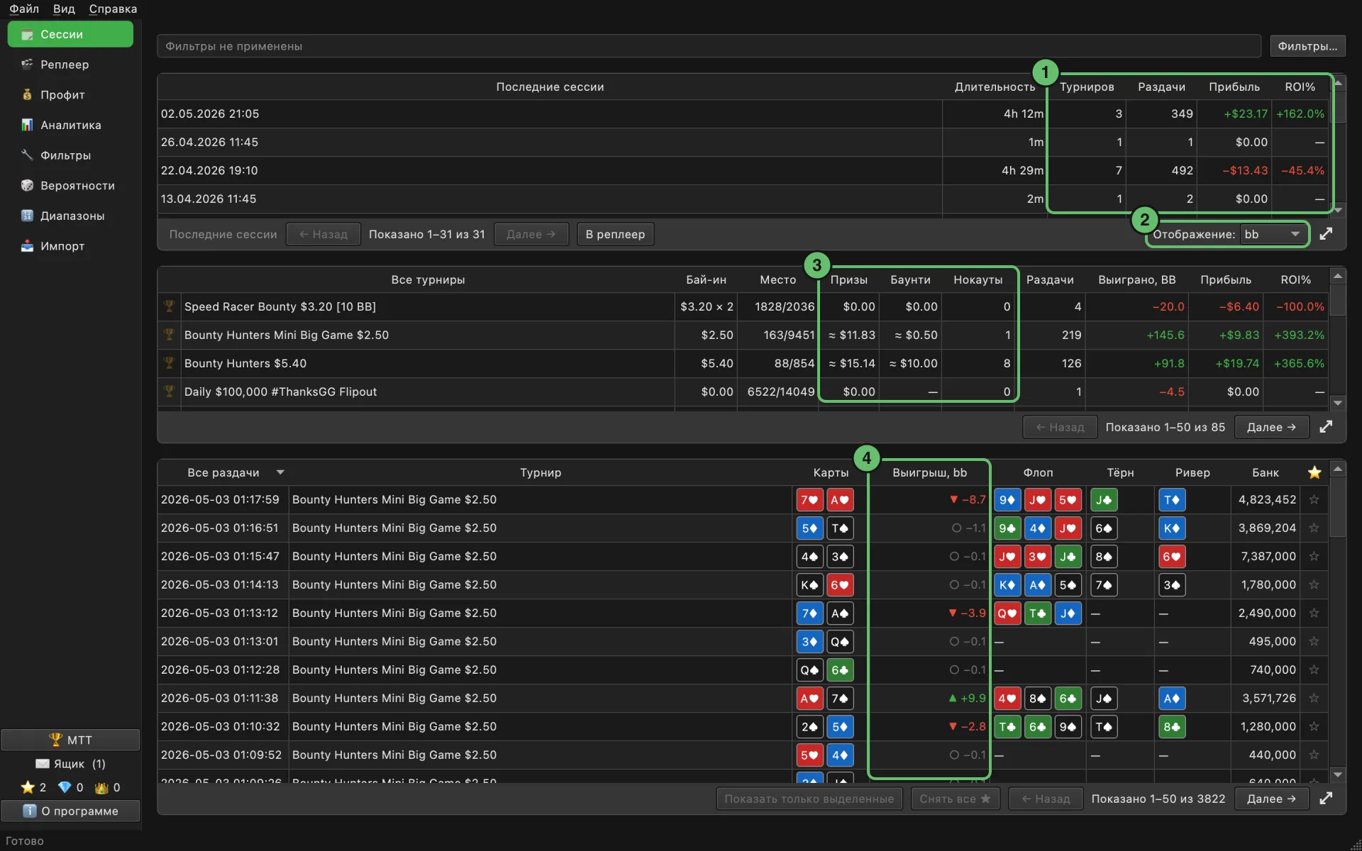This screenshot has height=851, width=1362.
Task: Open the Вид menu
Action: (64, 9)
